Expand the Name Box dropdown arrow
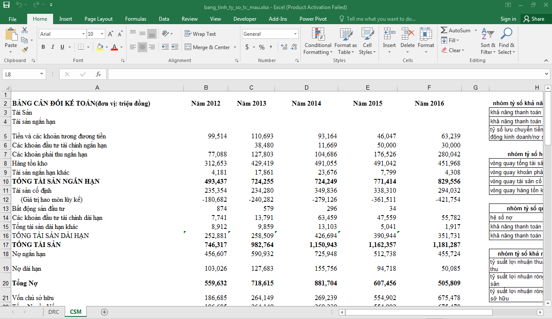 pos(42,74)
